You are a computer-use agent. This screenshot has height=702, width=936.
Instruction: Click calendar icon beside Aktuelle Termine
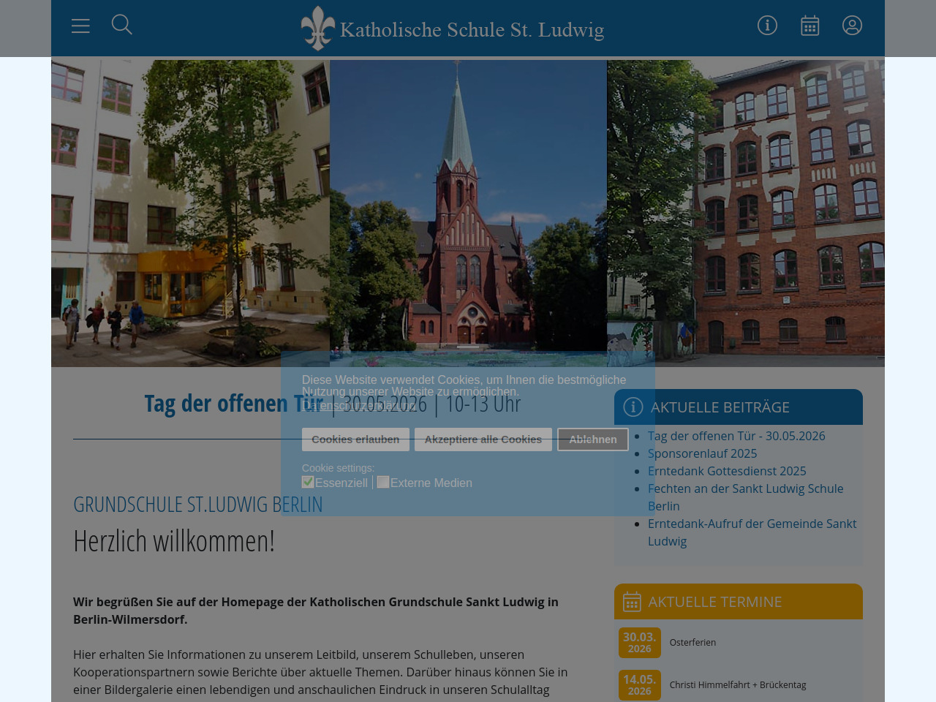point(632,602)
